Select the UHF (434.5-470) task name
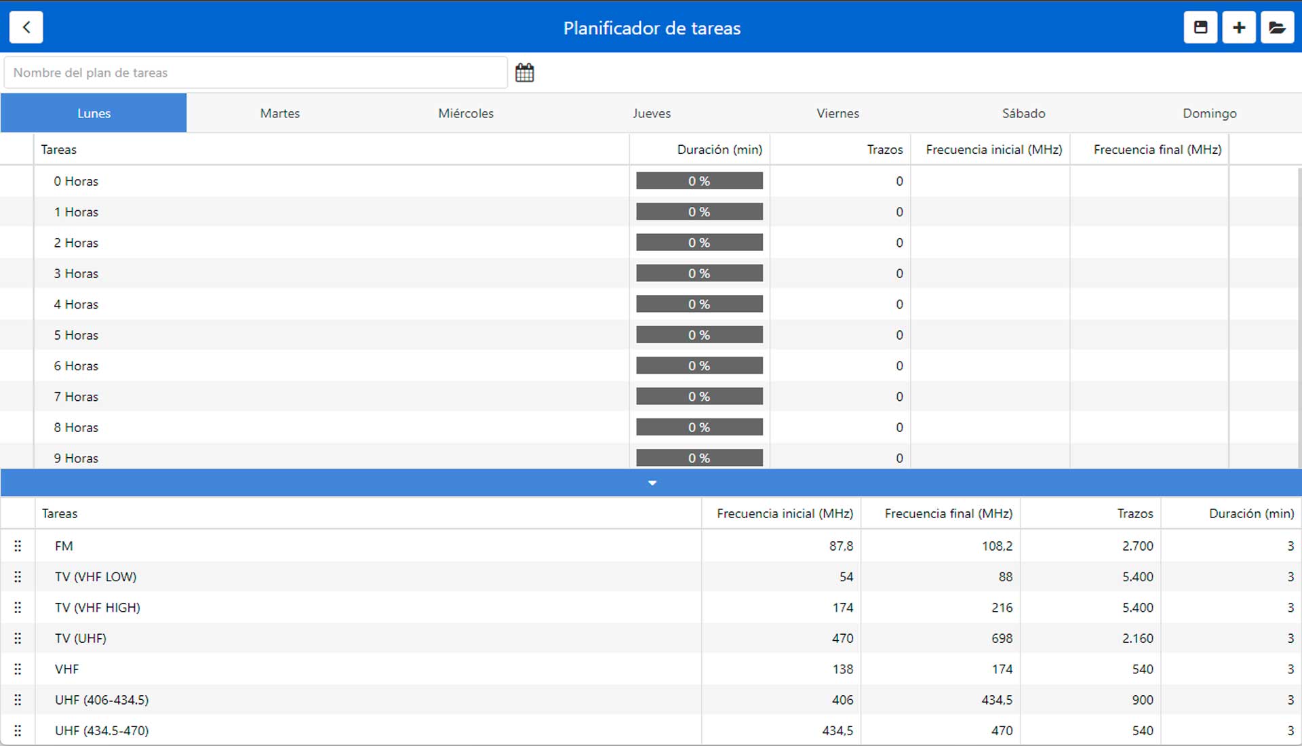Image resolution: width=1302 pixels, height=746 pixels. [x=102, y=730]
